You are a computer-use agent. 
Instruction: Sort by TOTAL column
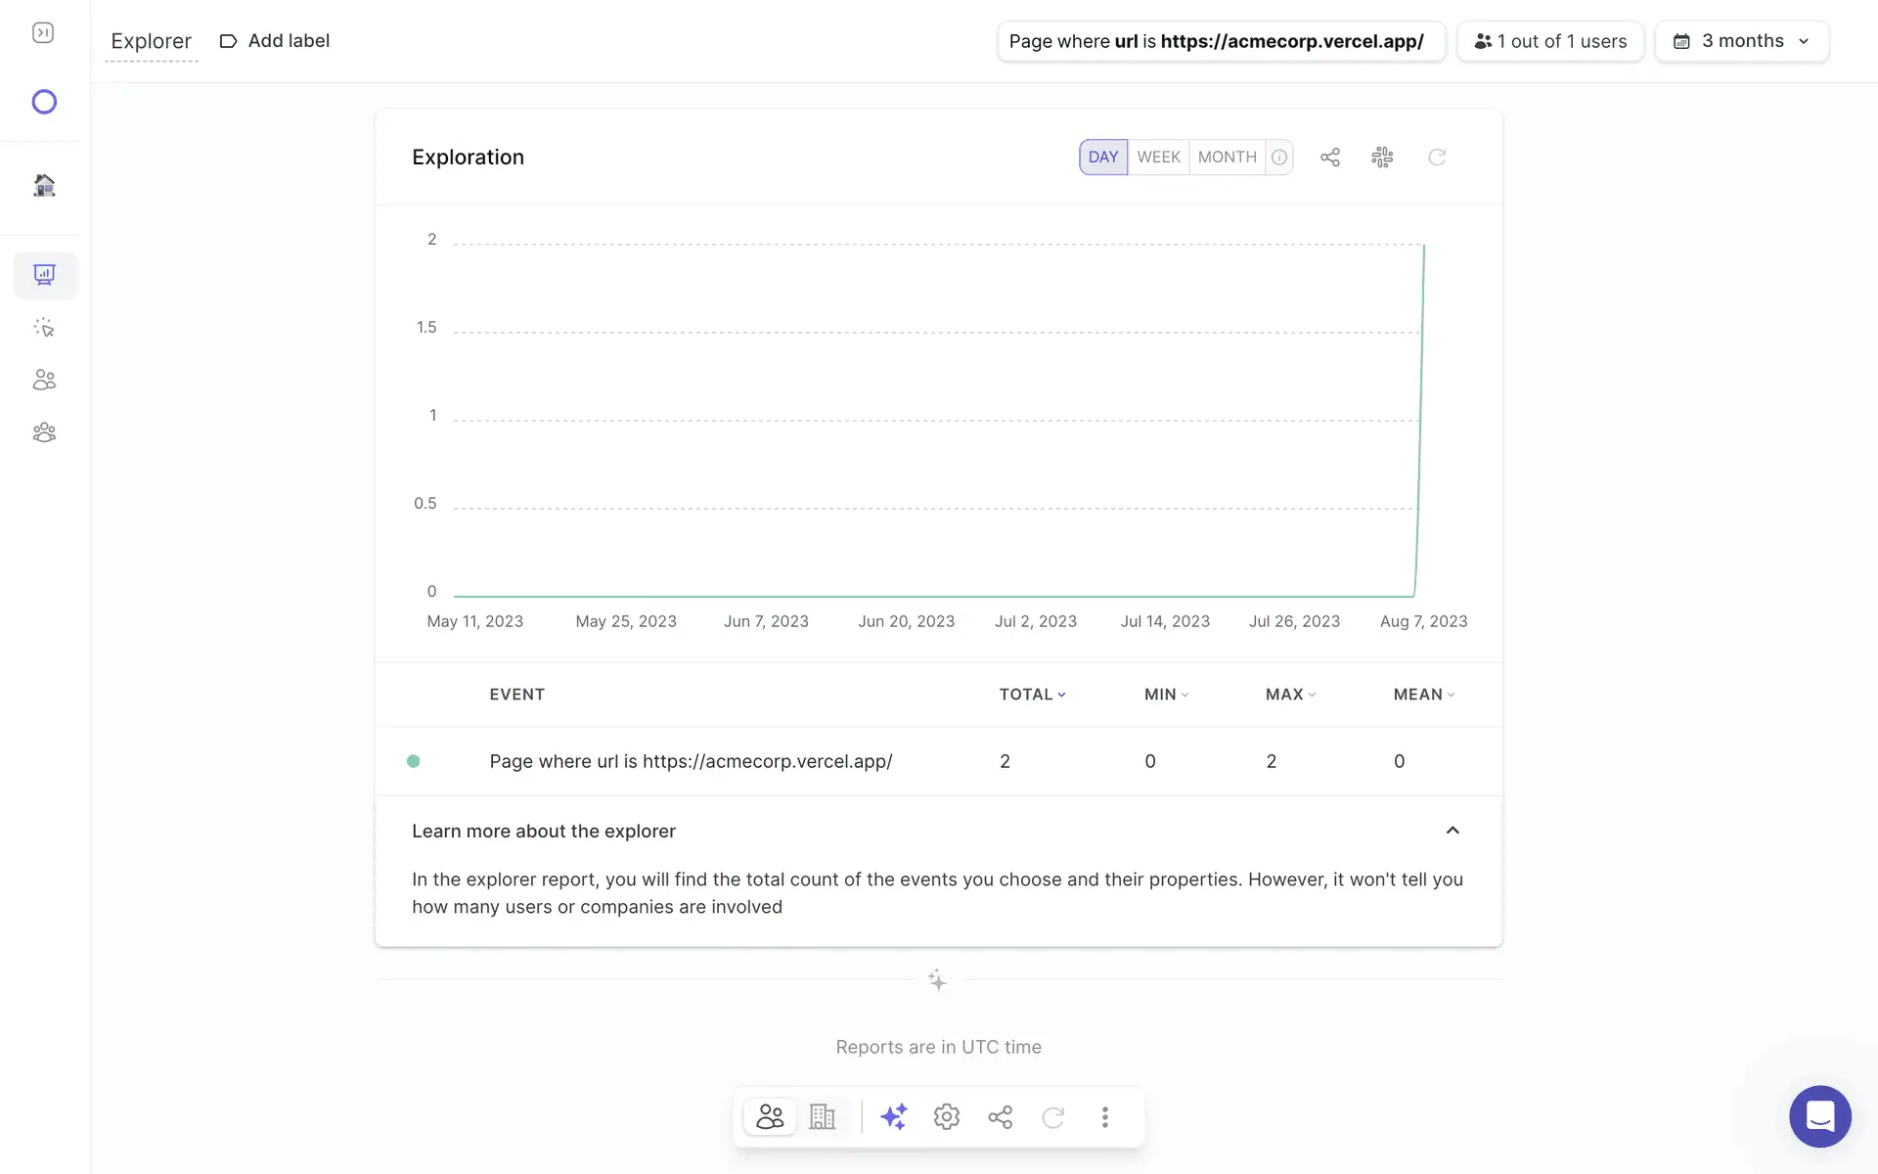(1031, 695)
